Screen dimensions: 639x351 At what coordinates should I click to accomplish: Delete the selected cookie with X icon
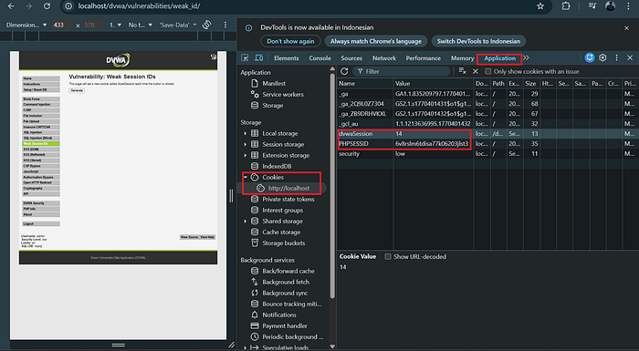pos(476,71)
